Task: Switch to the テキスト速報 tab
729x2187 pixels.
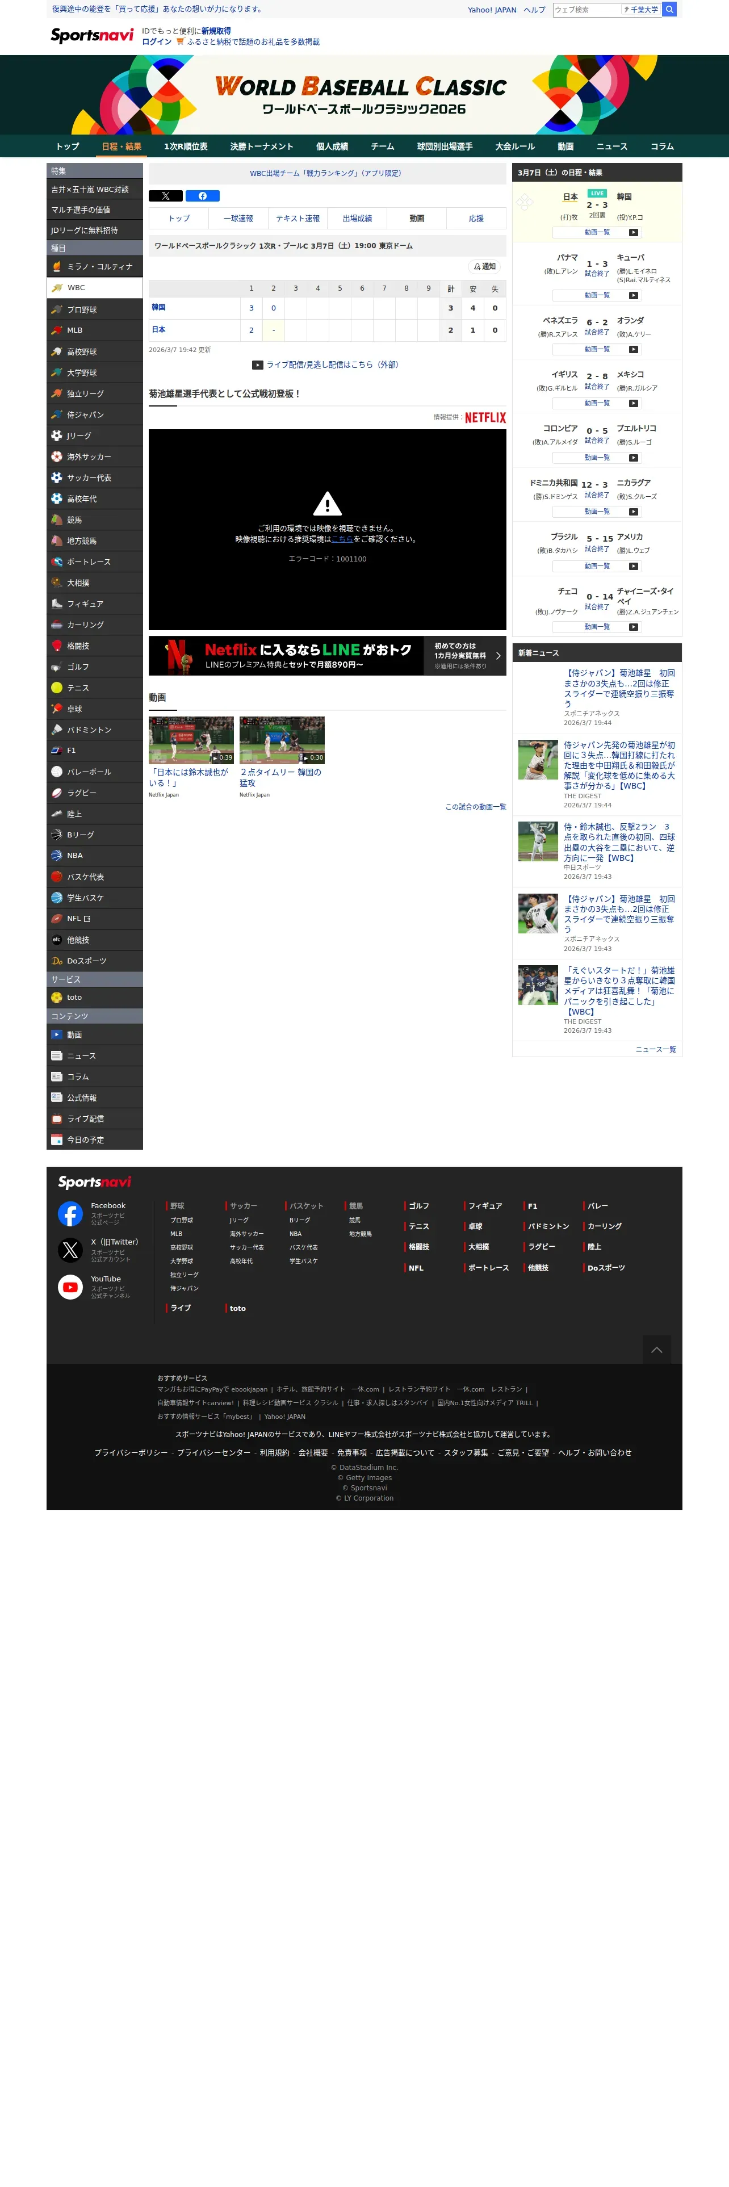Action: tap(298, 219)
